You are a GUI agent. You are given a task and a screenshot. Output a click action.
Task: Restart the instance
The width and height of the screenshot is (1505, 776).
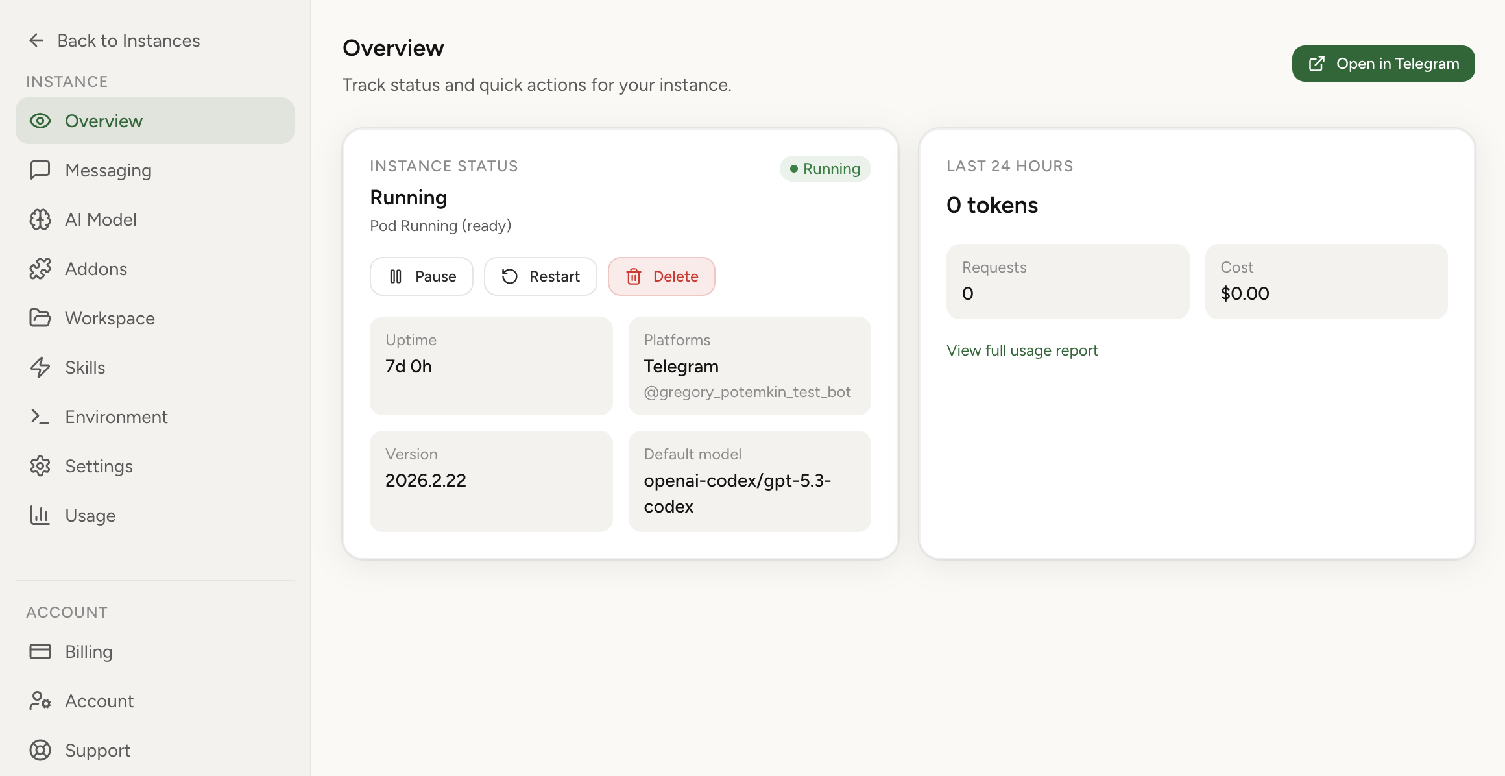pyautogui.click(x=540, y=276)
